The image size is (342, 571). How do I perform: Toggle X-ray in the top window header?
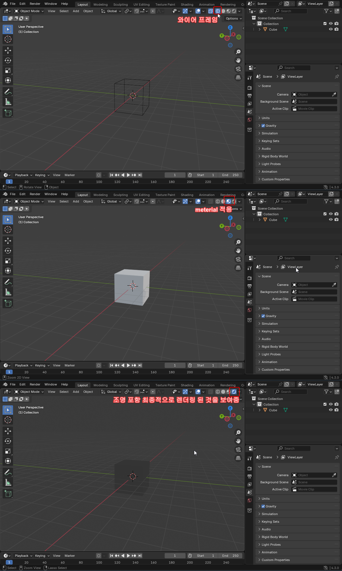coord(210,11)
